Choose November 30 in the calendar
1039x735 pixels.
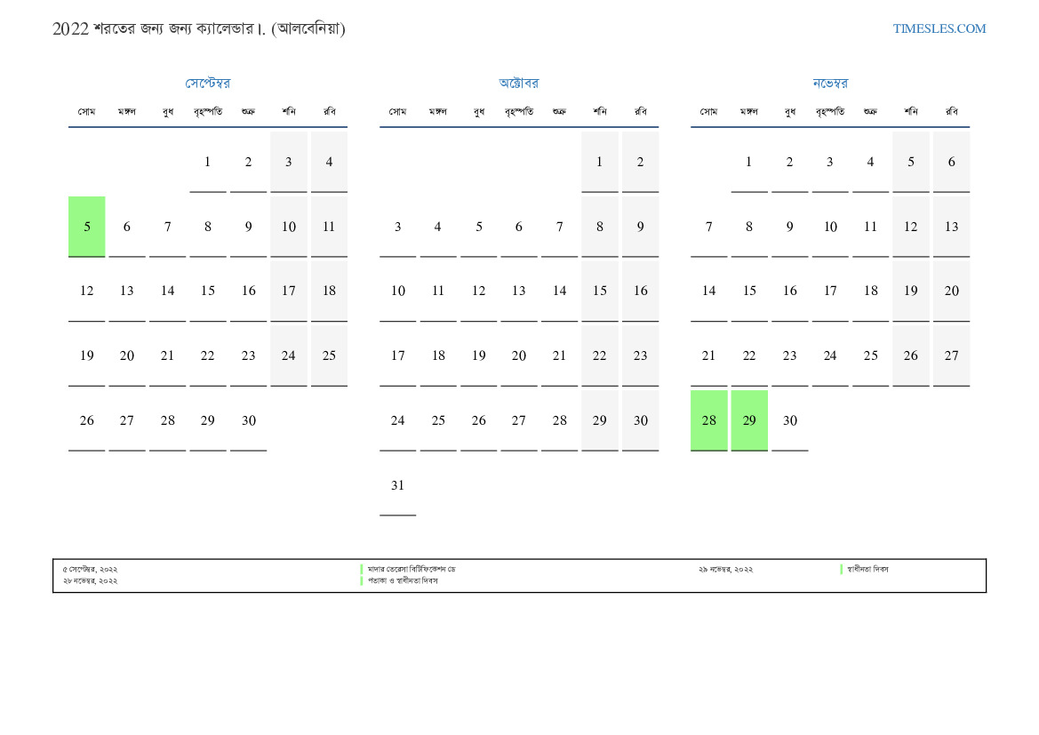point(790,420)
